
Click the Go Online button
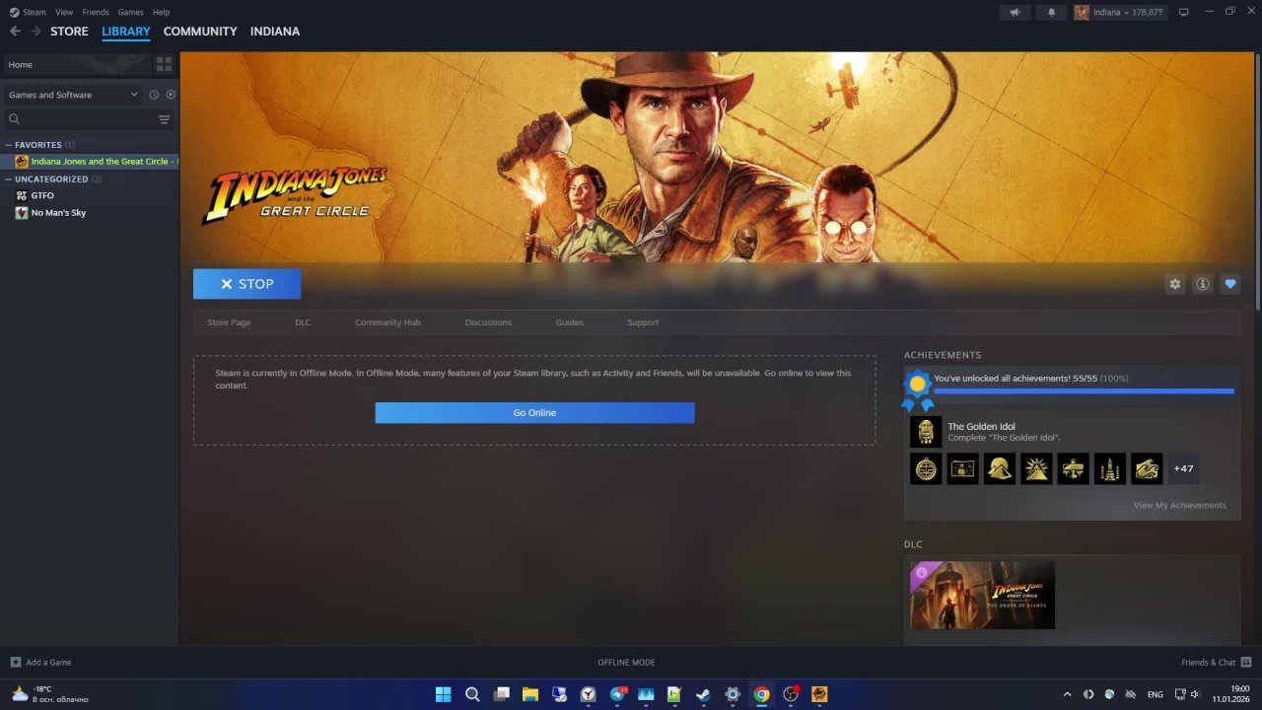pos(534,412)
